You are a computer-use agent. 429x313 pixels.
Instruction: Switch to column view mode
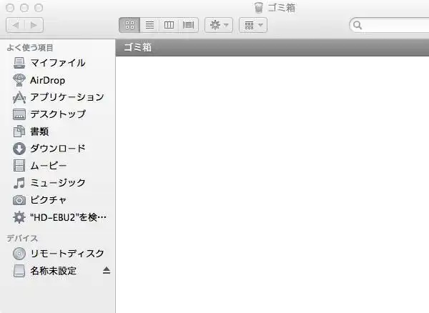169,24
